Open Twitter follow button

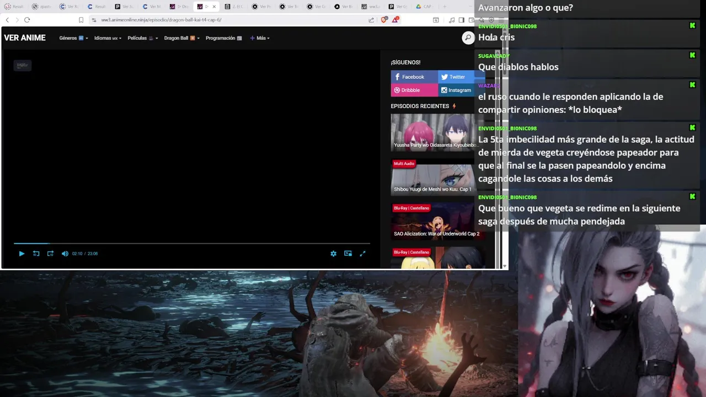[x=461, y=77]
